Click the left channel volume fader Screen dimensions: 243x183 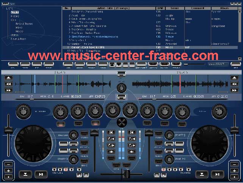coord(94,133)
